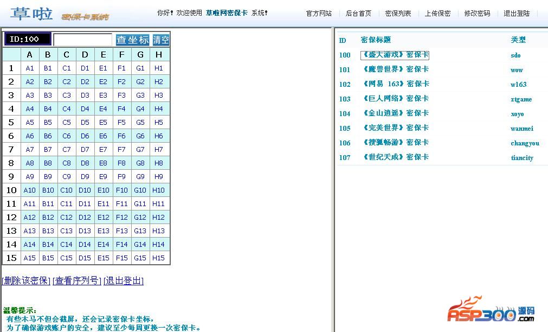Choose 退出登陆 in the header menu
The width and height of the screenshot is (548, 332).
click(517, 14)
